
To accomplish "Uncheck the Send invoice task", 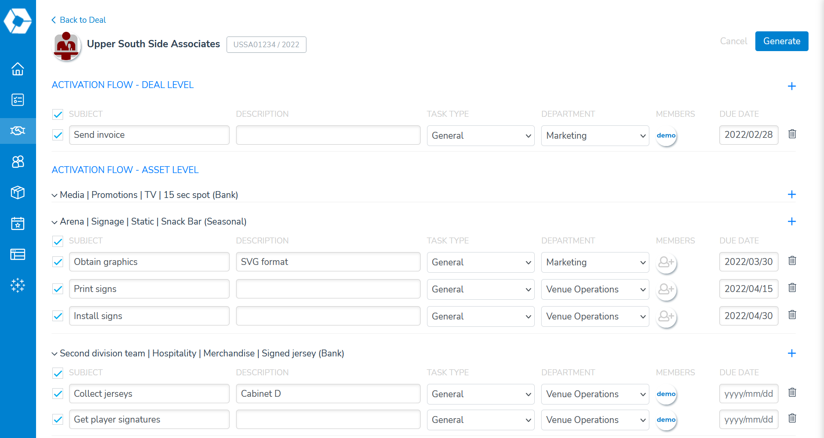I will [x=58, y=135].
